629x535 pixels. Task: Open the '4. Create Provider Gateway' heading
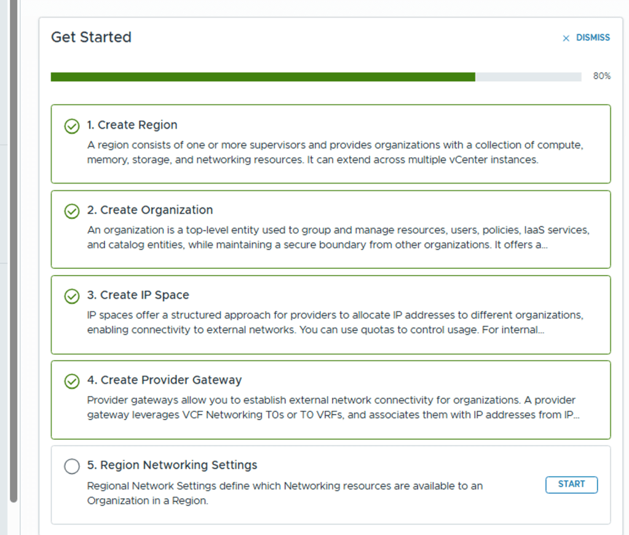pos(164,379)
